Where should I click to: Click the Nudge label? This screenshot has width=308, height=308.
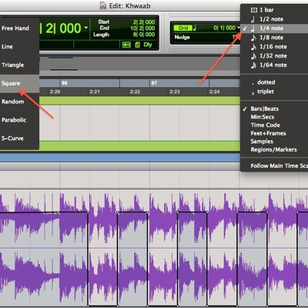[x=182, y=37]
